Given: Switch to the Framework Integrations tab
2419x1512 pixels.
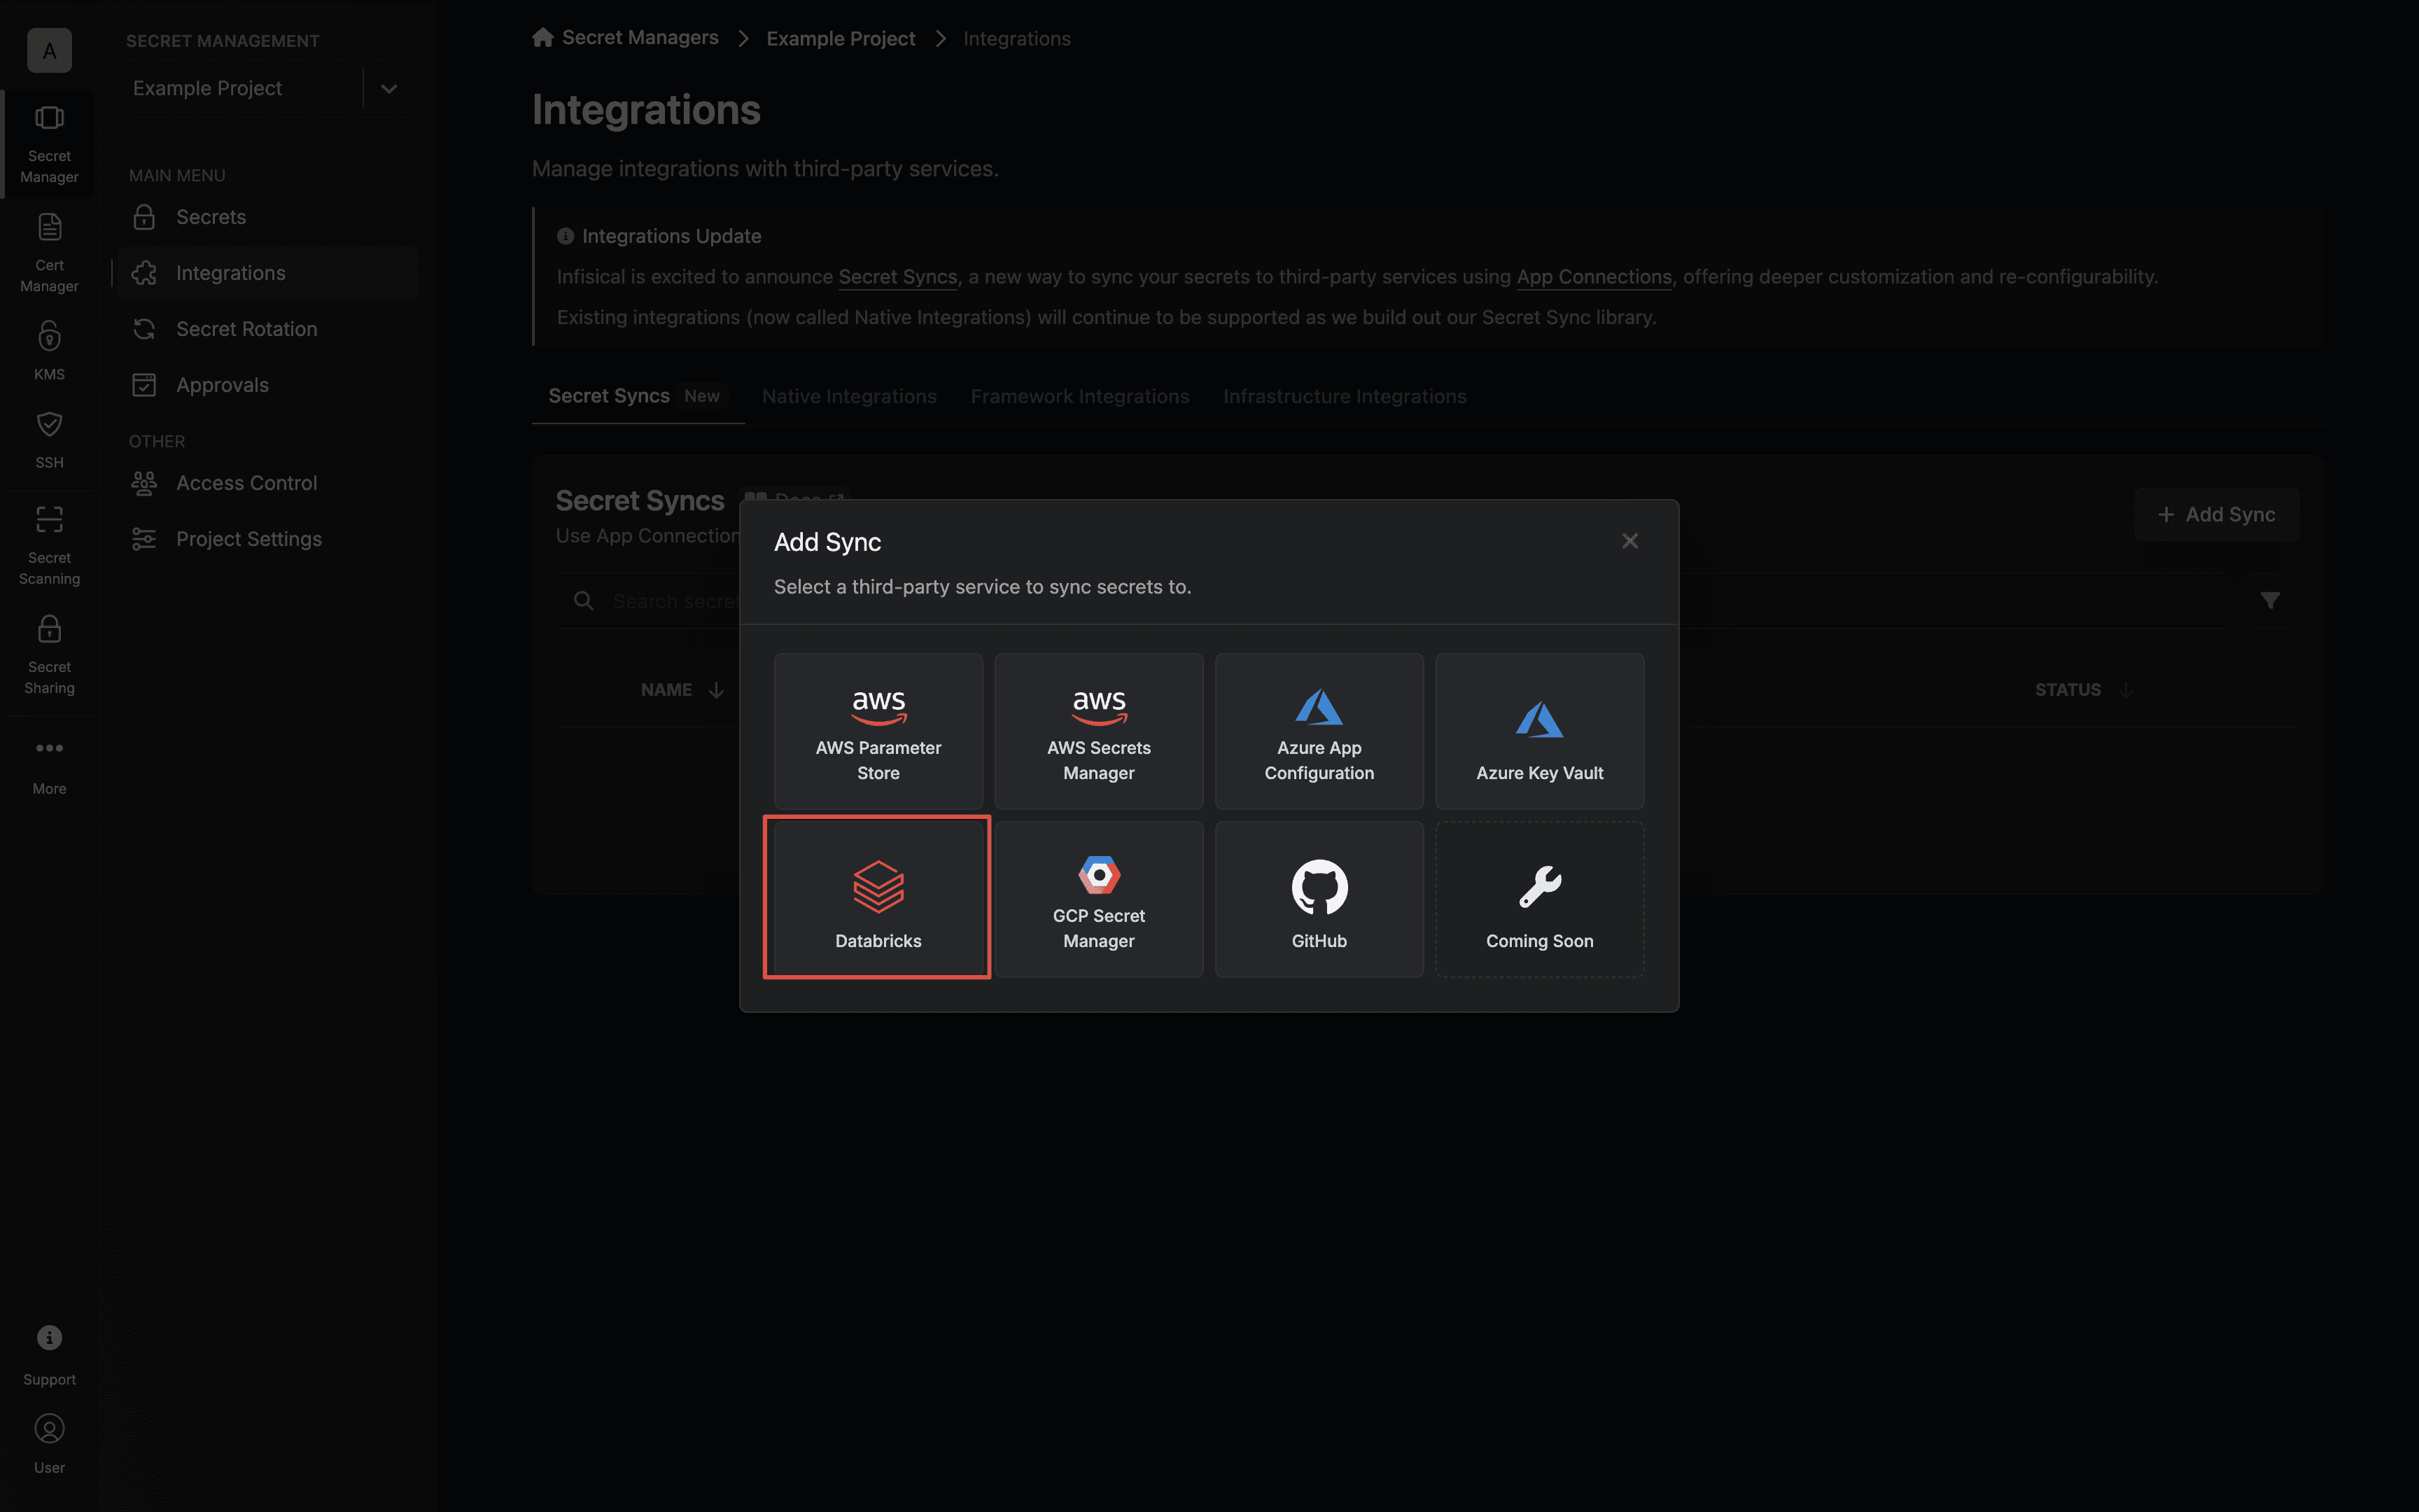Looking at the screenshot, I should click(x=1079, y=396).
